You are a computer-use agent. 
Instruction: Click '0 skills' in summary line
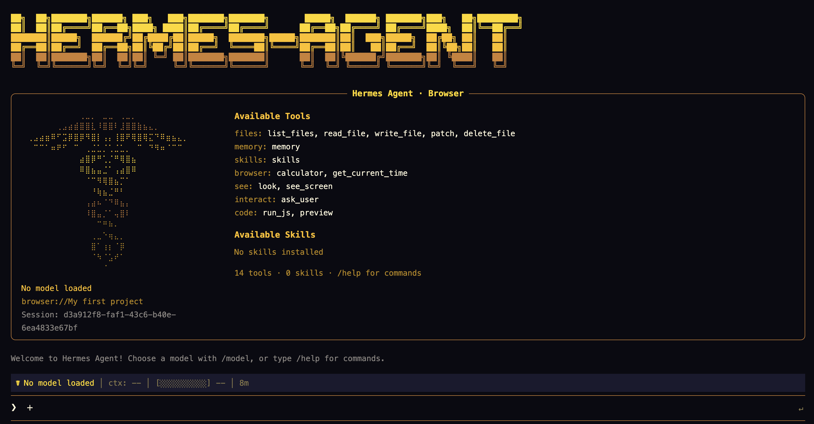pos(304,273)
